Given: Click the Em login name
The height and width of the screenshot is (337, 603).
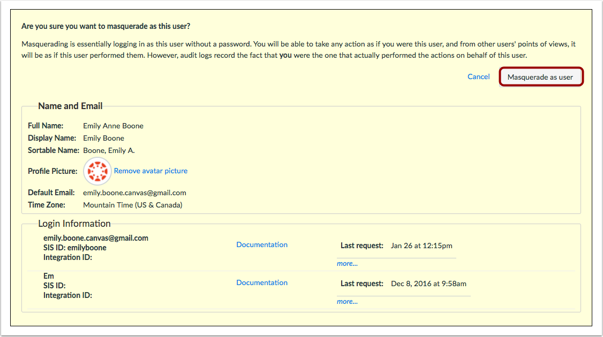Looking at the screenshot, I should point(49,276).
